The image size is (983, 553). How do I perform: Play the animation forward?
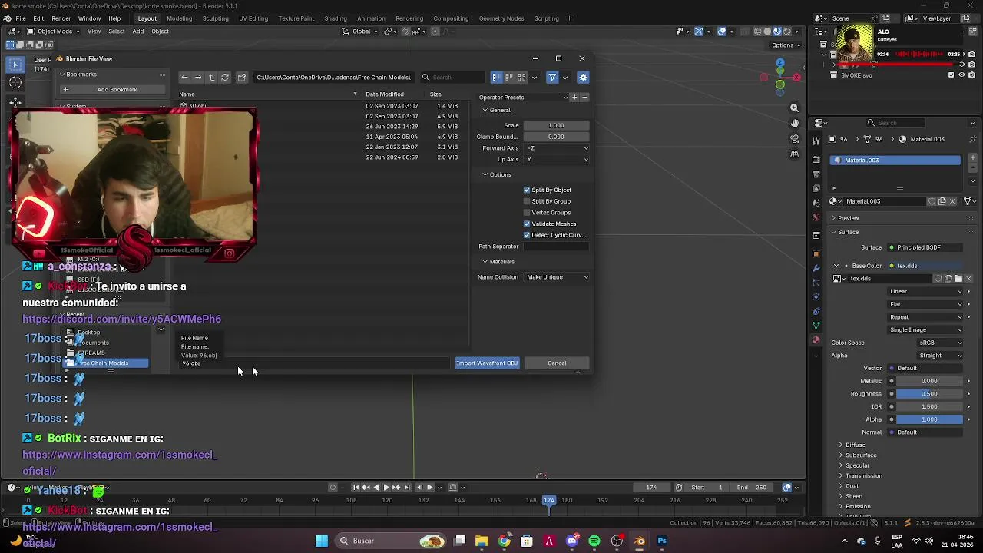coord(386,488)
